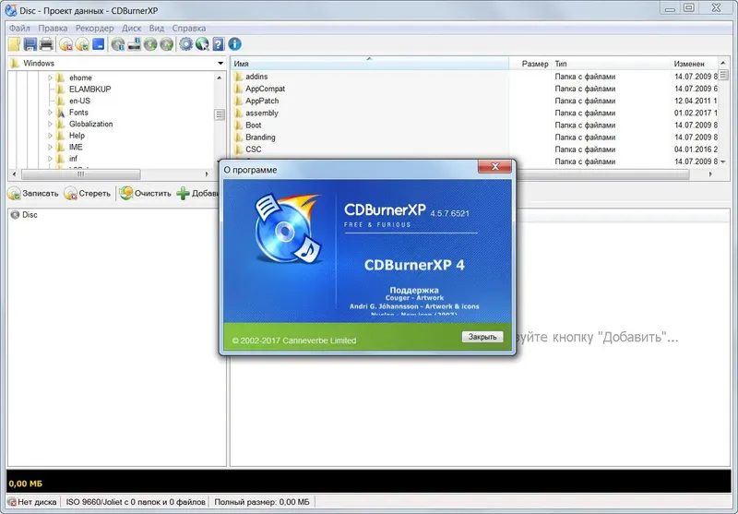Sort by the Тип column header
This screenshot has width=738, height=514.
[x=611, y=64]
